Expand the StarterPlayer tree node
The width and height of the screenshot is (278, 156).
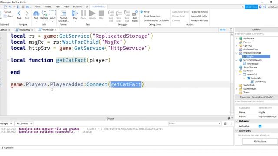(236, 89)
